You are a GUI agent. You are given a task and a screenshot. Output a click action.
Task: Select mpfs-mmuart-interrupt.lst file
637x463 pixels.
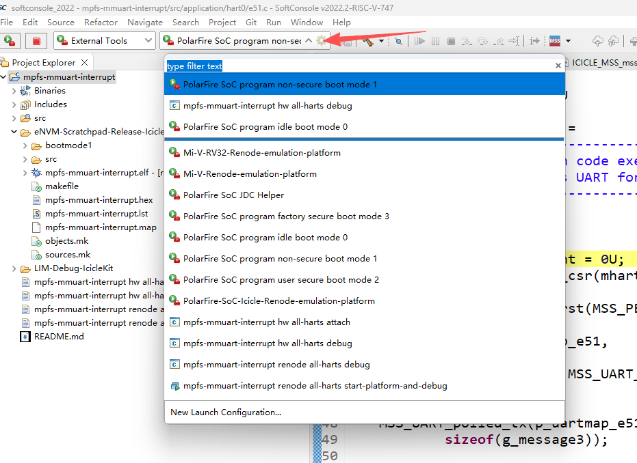pos(96,214)
